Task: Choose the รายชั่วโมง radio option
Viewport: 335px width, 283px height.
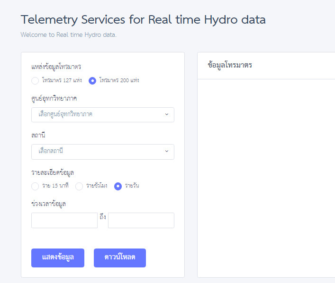Action: pos(79,186)
